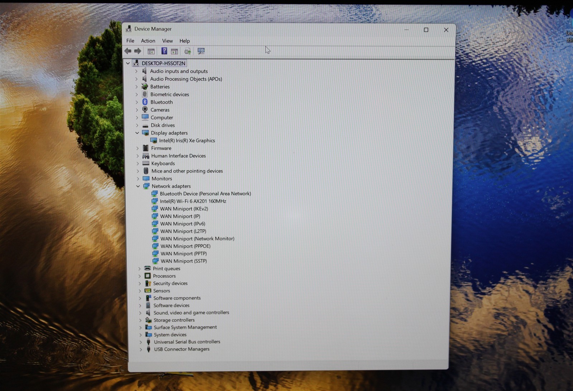Open the View menu
Viewport: 573px width, 391px height.
pos(167,41)
